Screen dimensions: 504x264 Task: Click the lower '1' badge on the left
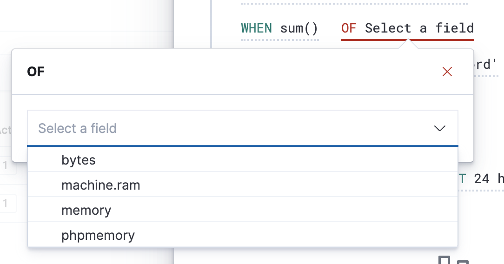pos(6,203)
